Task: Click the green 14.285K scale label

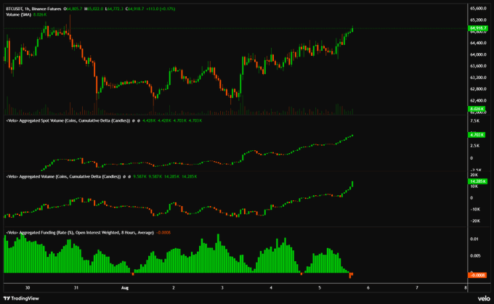Action: [478, 181]
